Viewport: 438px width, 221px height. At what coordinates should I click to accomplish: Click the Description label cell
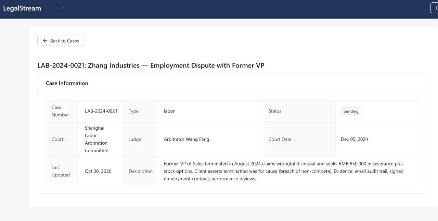141,171
